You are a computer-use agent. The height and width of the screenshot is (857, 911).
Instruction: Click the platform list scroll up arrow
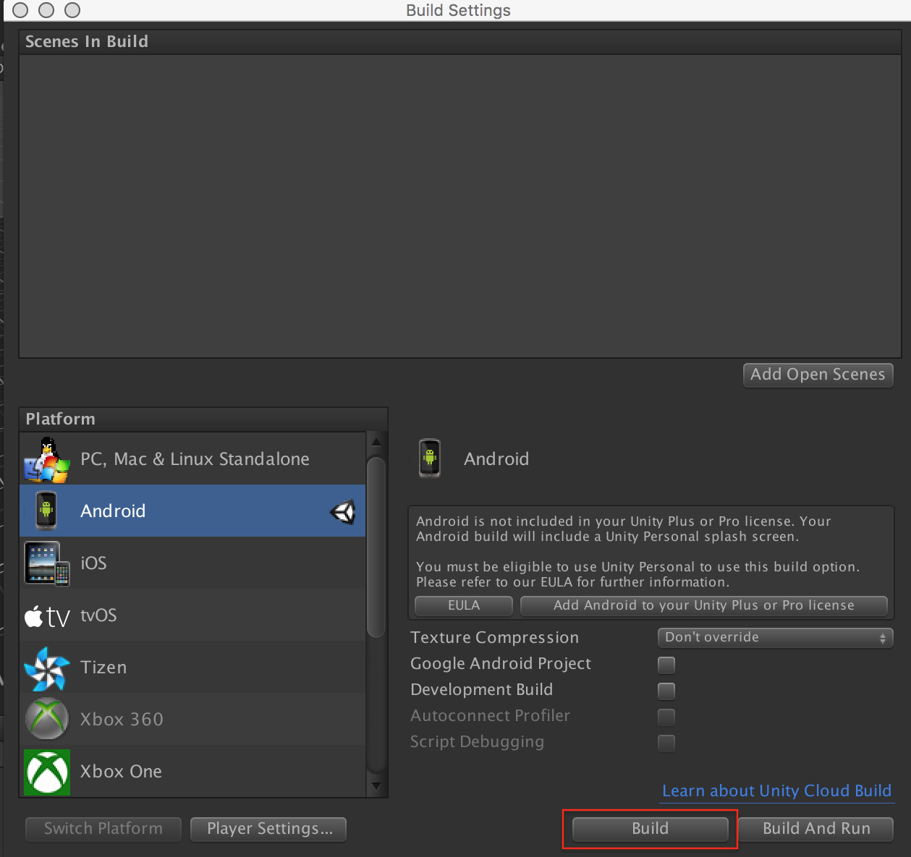click(376, 442)
